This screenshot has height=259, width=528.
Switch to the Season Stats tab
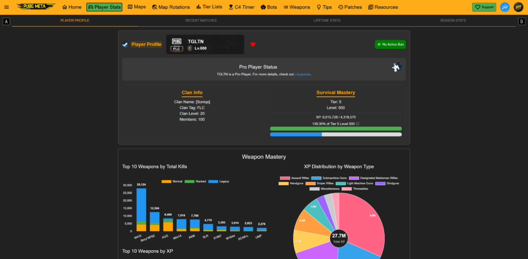coord(453,21)
